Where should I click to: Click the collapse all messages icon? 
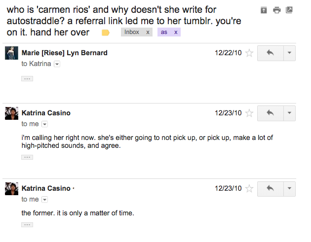pos(264,10)
